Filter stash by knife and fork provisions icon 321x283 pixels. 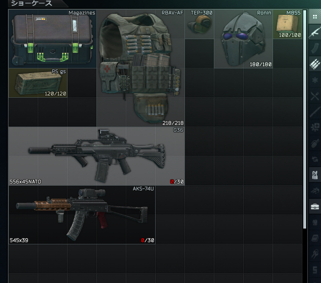[x=315, y=96]
